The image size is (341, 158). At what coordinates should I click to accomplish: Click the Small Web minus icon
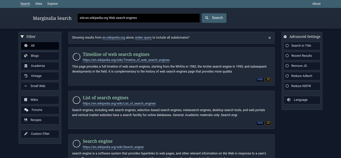26,86
